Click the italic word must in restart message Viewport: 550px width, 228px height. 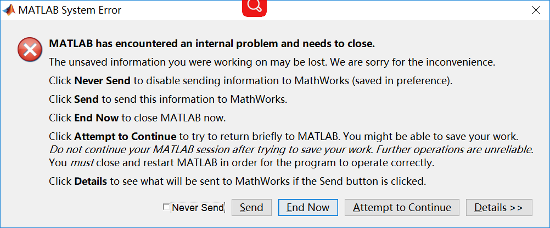(83, 163)
